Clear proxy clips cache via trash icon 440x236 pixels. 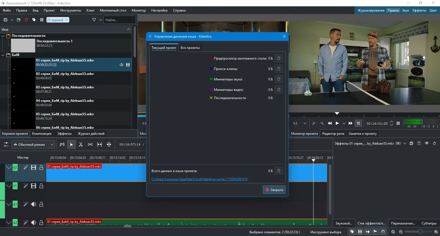pyautogui.click(x=279, y=69)
